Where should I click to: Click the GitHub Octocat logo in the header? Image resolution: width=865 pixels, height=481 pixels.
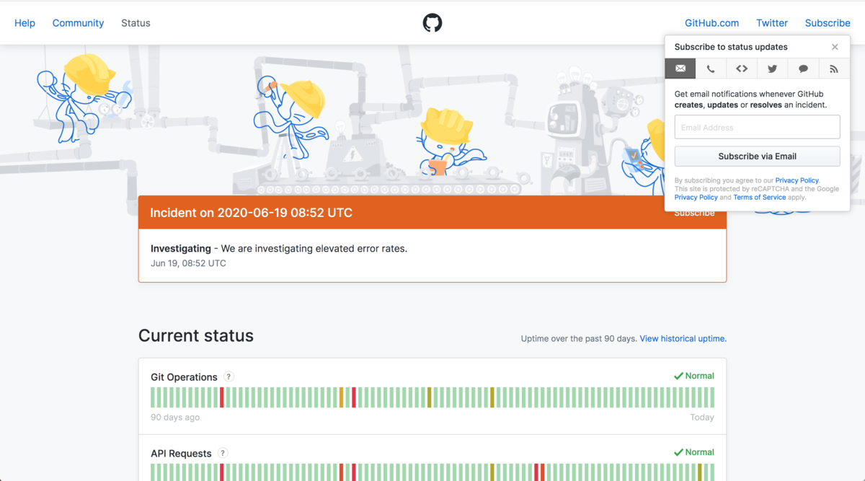tap(432, 22)
